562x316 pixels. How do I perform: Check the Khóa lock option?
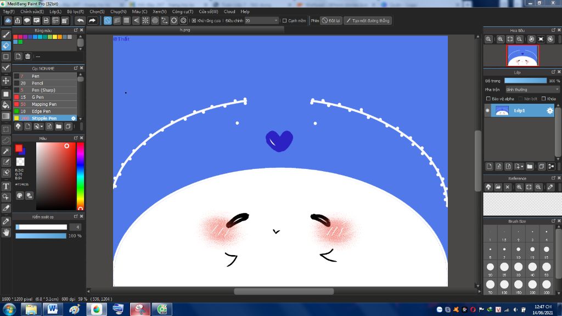[543, 99]
